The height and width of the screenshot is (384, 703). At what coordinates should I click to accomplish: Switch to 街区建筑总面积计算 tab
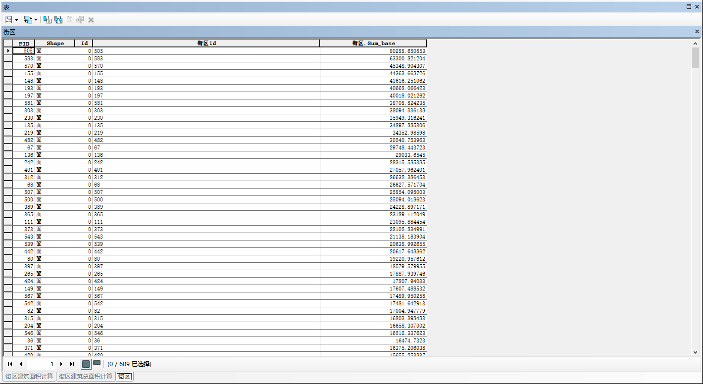(x=86, y=377)
